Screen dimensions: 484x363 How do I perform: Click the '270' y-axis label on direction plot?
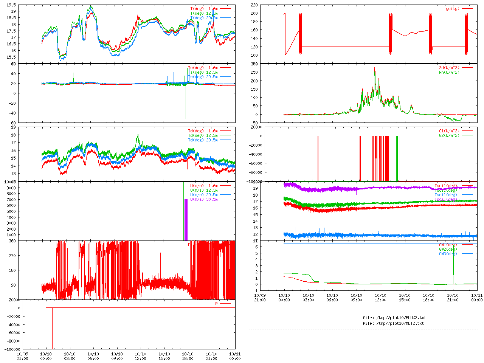click(x=12, y=256)
